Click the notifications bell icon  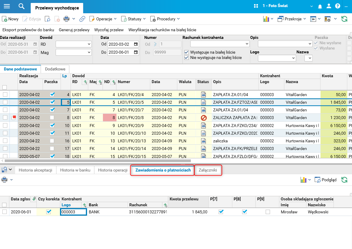tap(320, 6)
